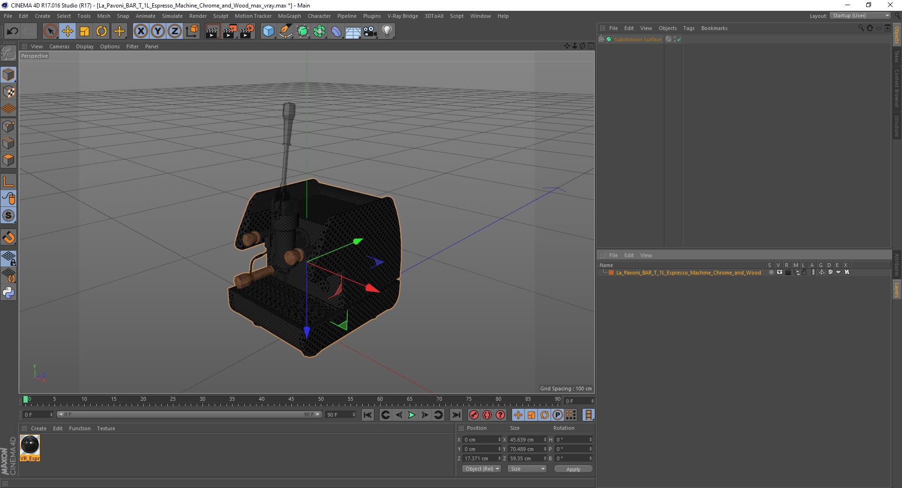The width and height of the screenshot is (902, 488).
Task: Add a light object
Action: pos(387,31)
